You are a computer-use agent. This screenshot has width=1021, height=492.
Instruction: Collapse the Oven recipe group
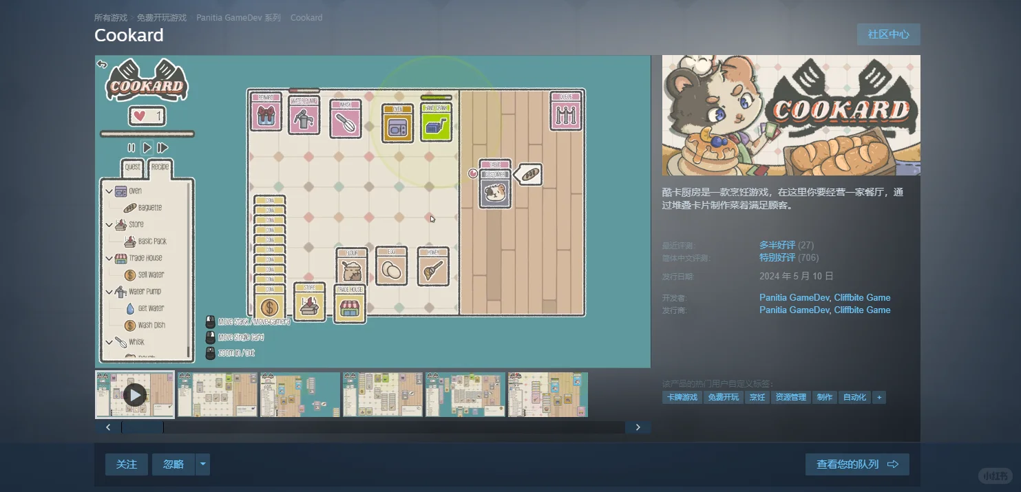[109, 191]
